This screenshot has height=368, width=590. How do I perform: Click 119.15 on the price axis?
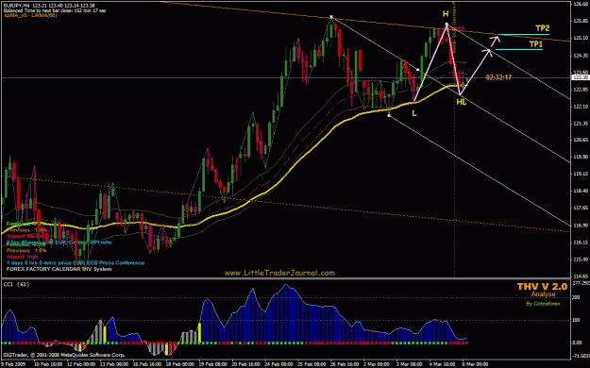581,175
